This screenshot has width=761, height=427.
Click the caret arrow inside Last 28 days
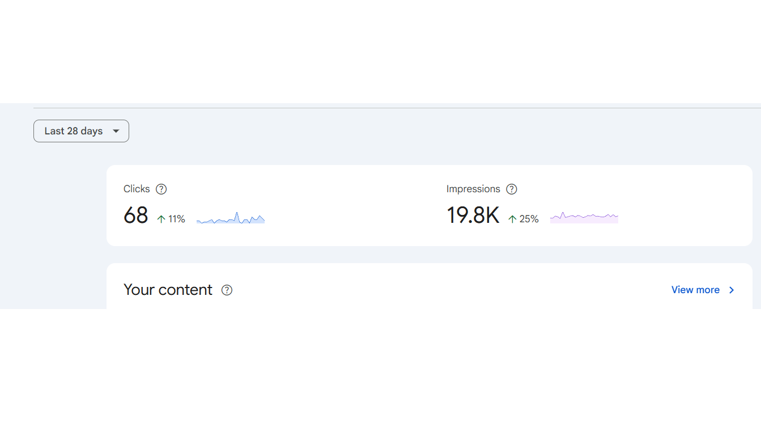(x=116, y=131)
